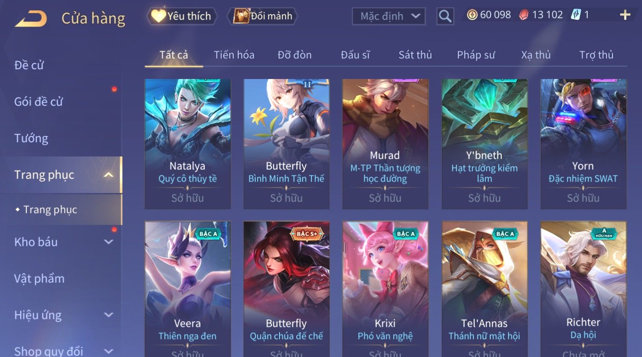This screenshot has height=357, width=642.
Task: Select Natalya Quý cô thủy tề skin
Action: [188, 144]
